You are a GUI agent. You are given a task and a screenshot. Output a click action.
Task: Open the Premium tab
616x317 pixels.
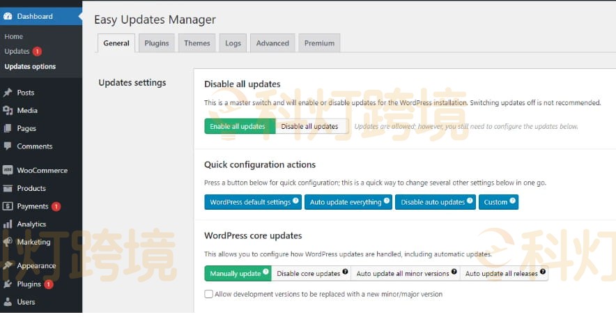coord(319,43)
